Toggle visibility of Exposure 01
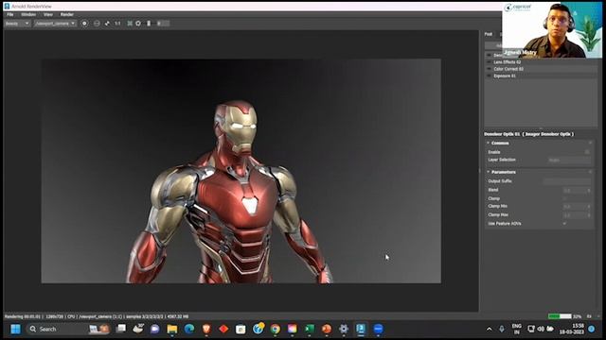Screen dimensions: 606x340 pos(489,76)
